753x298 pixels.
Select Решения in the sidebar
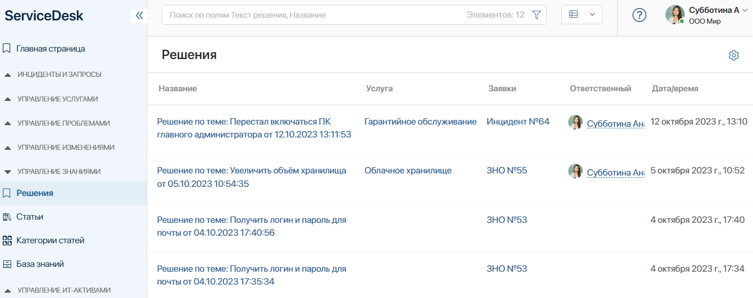(x=35, y=193)
